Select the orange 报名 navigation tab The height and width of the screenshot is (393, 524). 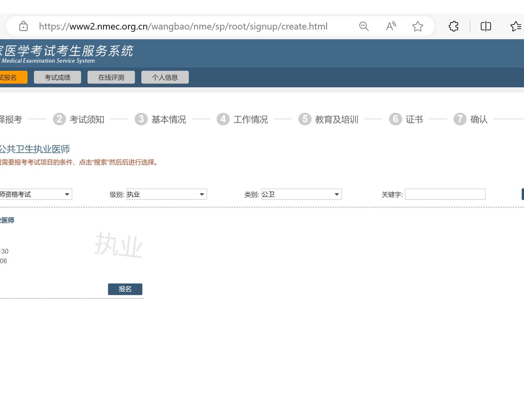pos(13,78)
